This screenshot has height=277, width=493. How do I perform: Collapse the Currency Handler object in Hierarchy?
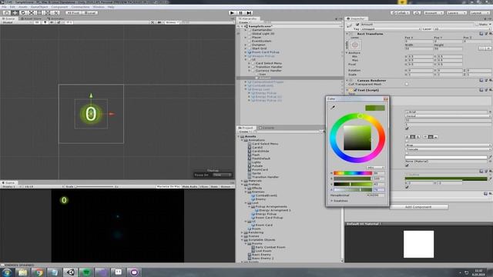(250, 71)
